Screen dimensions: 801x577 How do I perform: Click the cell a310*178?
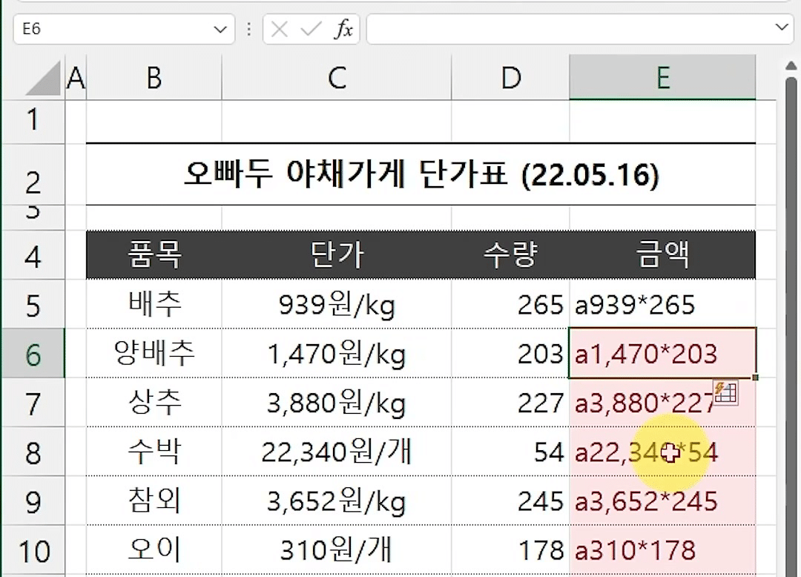pos(662,550)
